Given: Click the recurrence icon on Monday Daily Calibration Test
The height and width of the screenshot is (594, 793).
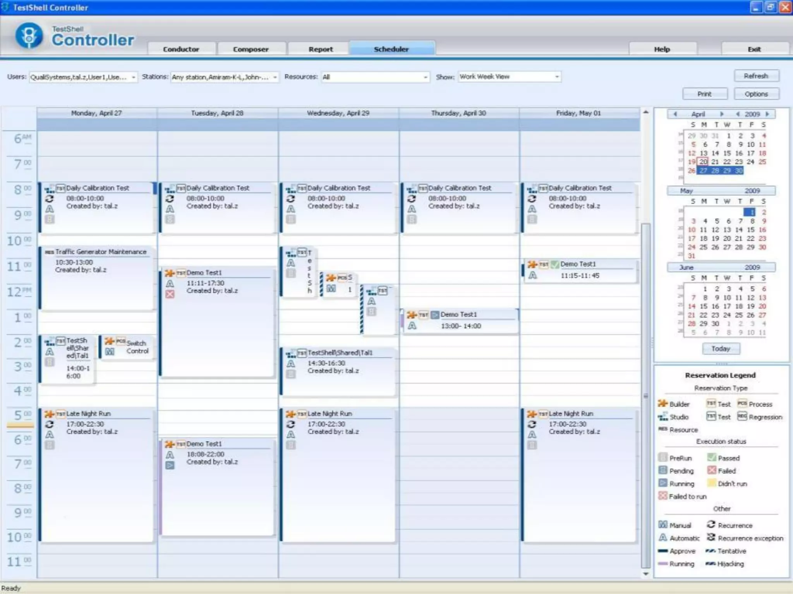Looking at the screenshot, I should (x=49, y=199).
